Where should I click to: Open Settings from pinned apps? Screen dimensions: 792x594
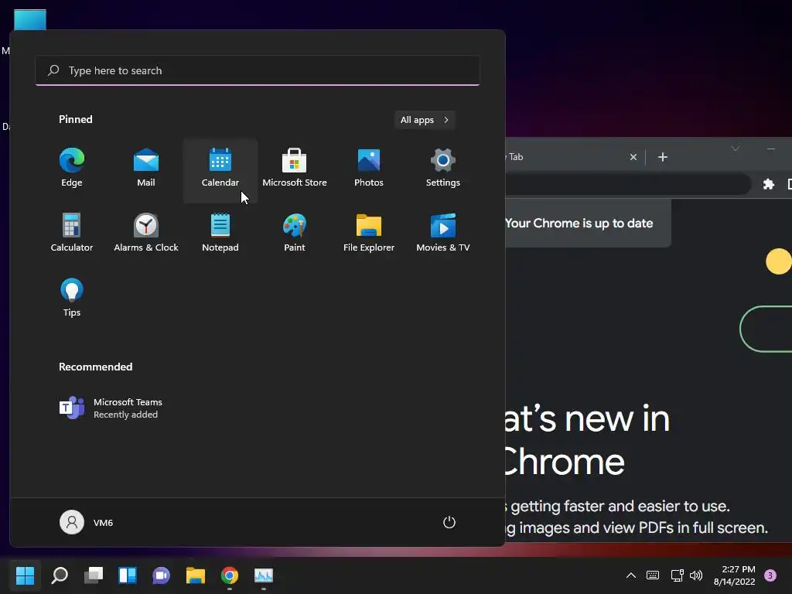443,169
